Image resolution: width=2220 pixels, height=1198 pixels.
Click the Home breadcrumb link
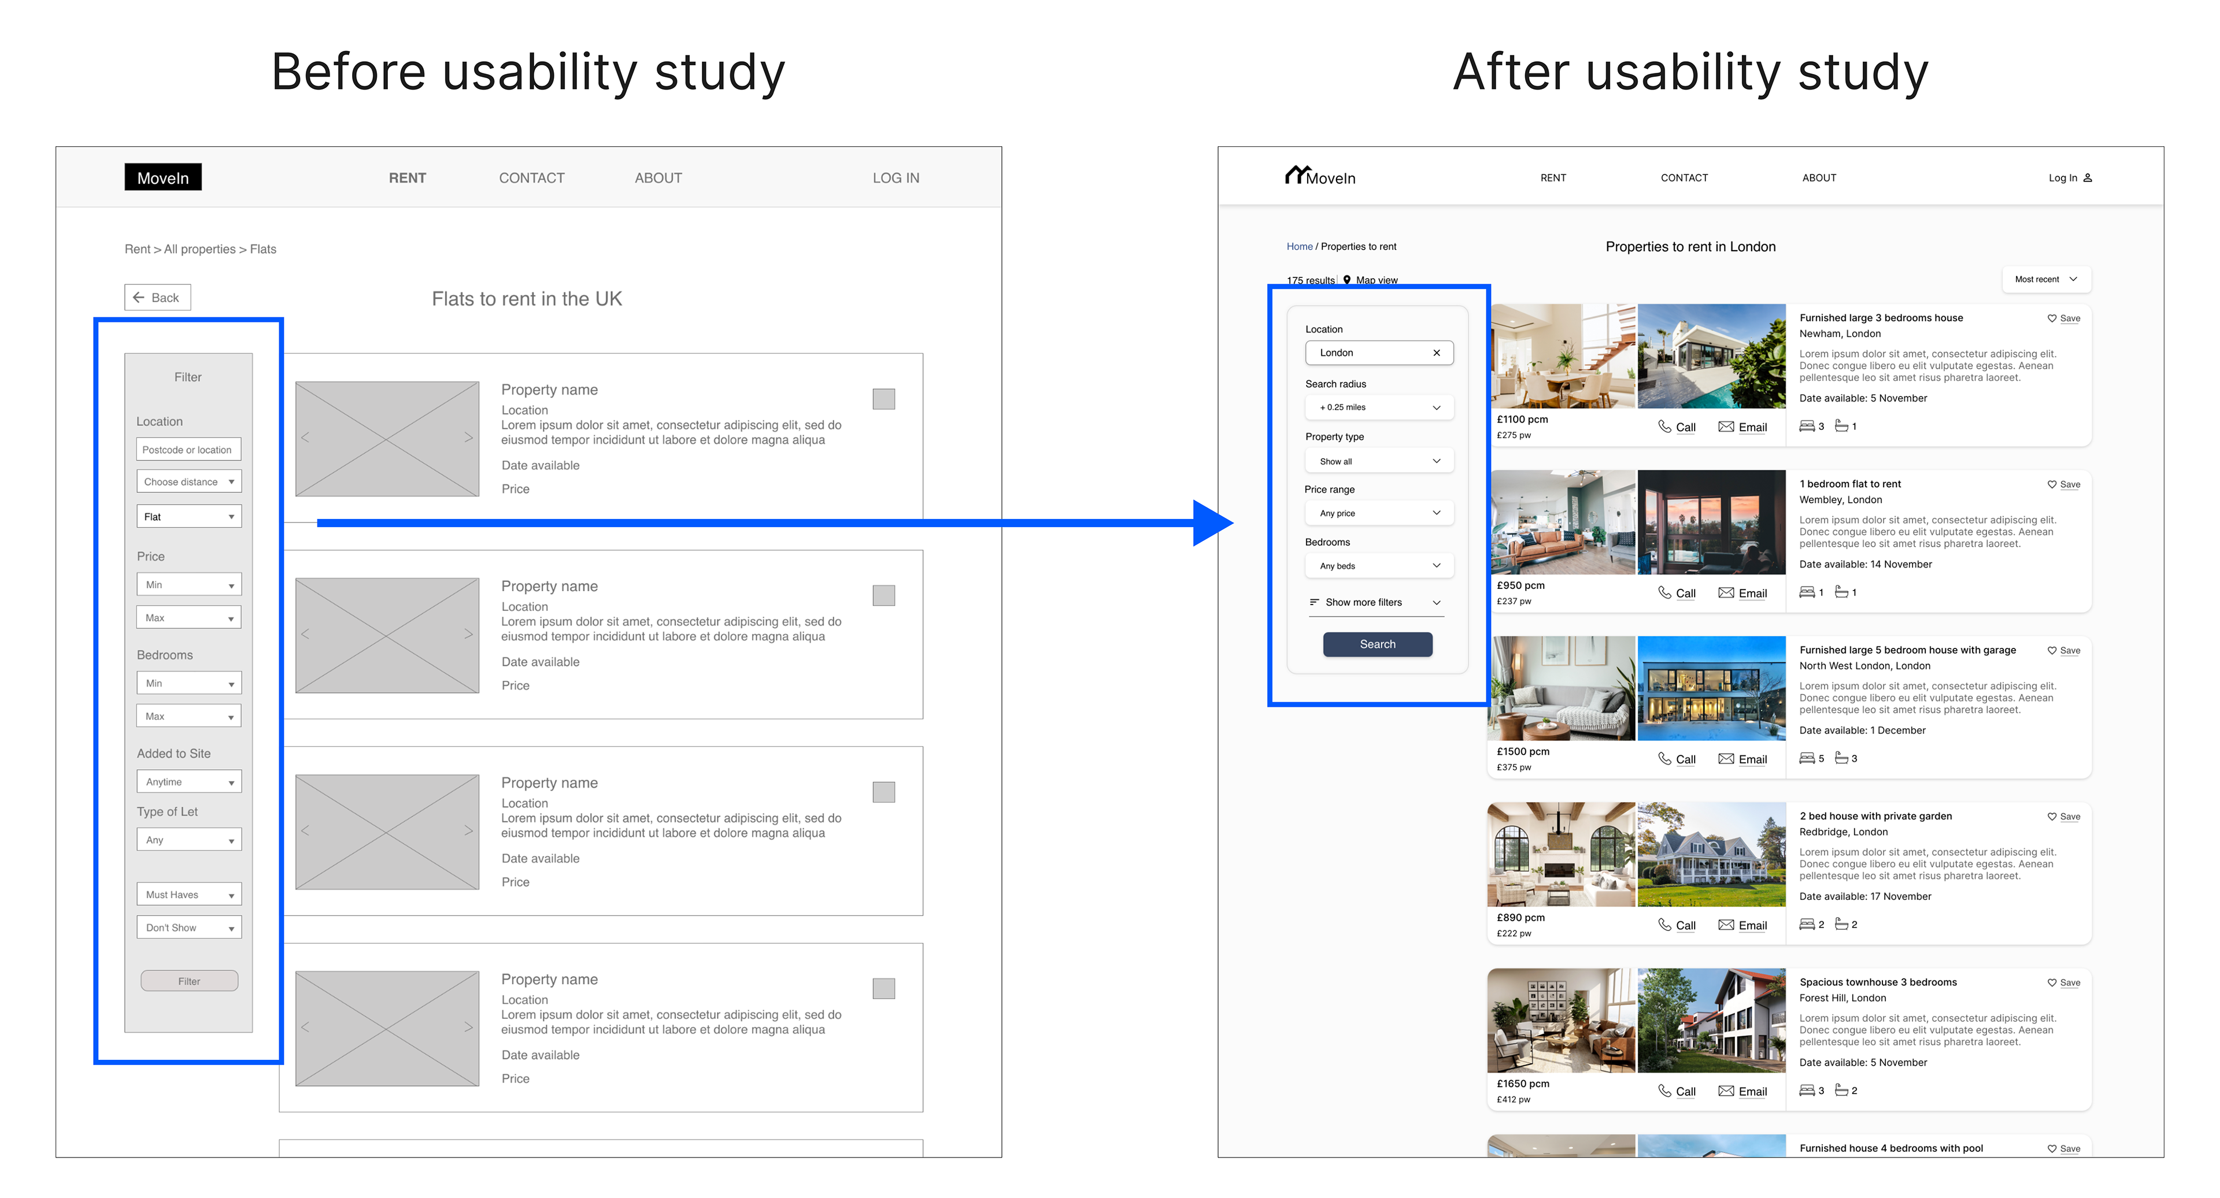click(x=1300, y=246)
